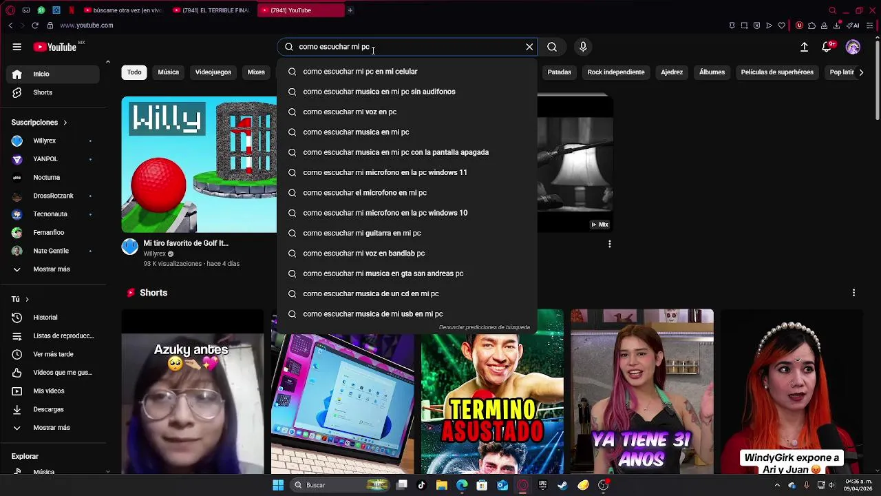The height and width of the screenshot is (496, 881).
Task: Select the Todo filter chip
Action: (x=134, y=72)
